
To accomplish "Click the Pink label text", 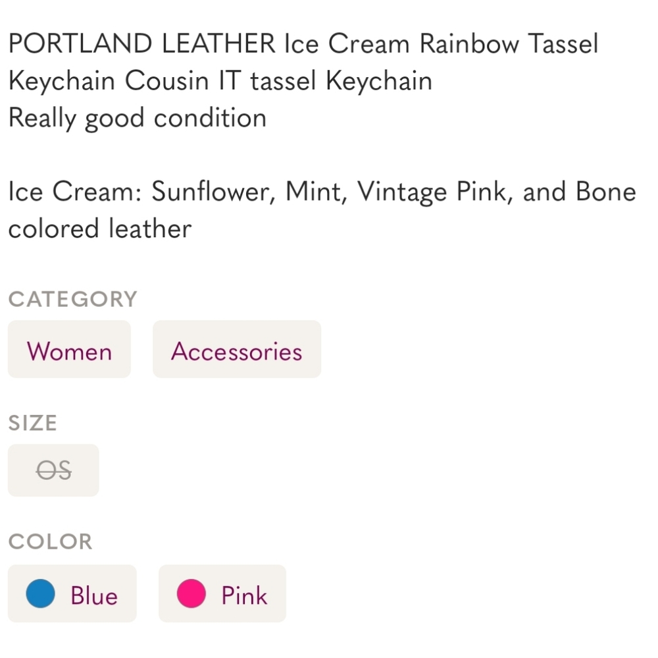I will [245, 595].
